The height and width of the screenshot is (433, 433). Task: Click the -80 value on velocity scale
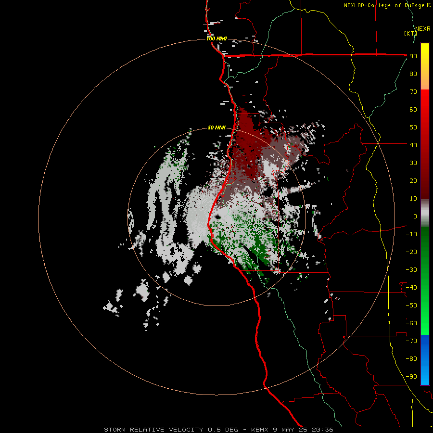click(x=411, y=359)
